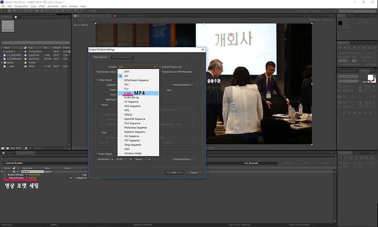The image size is (378, 227).
Task: Choose PNG Sequence from the format list
Action: pos(138,123)
